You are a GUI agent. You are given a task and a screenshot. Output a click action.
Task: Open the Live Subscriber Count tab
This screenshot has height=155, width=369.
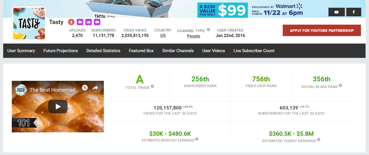pyautogui.click(x=254, y=51)
